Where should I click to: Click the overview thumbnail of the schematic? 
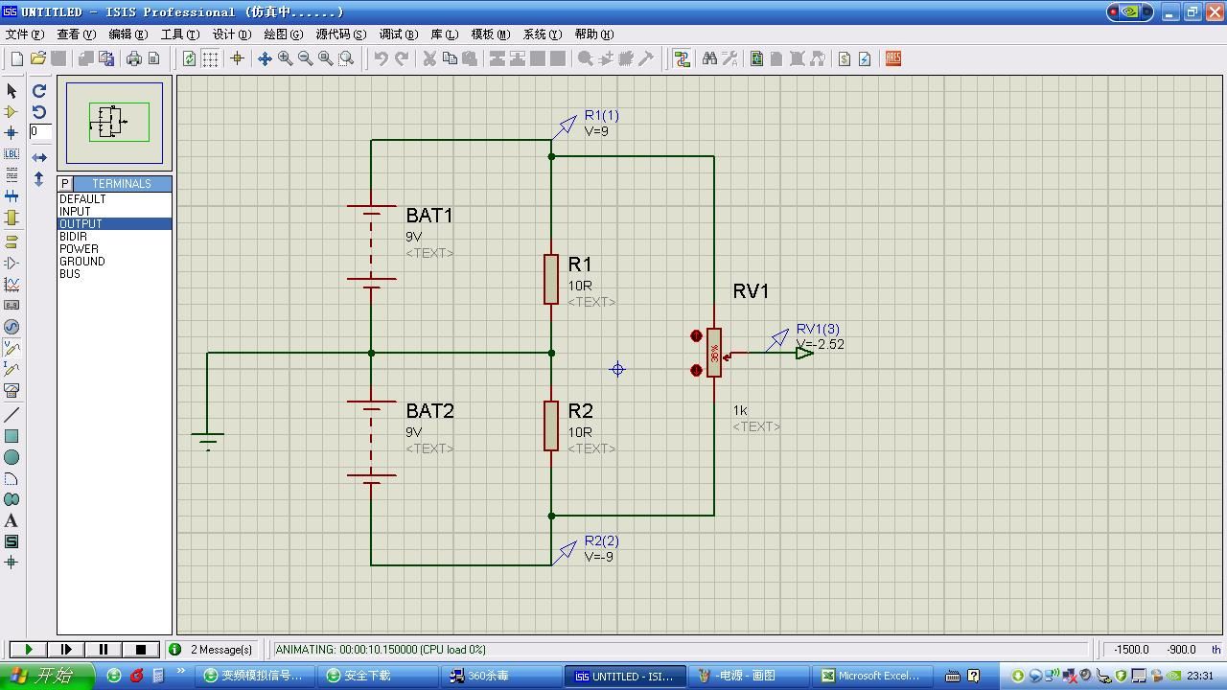[115, 123]
